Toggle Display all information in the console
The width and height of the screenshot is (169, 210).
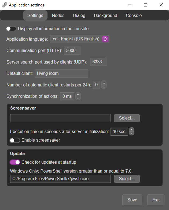tap(11, 29)
